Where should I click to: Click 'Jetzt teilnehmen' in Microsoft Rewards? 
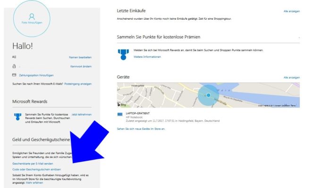[x=82, y=115]
